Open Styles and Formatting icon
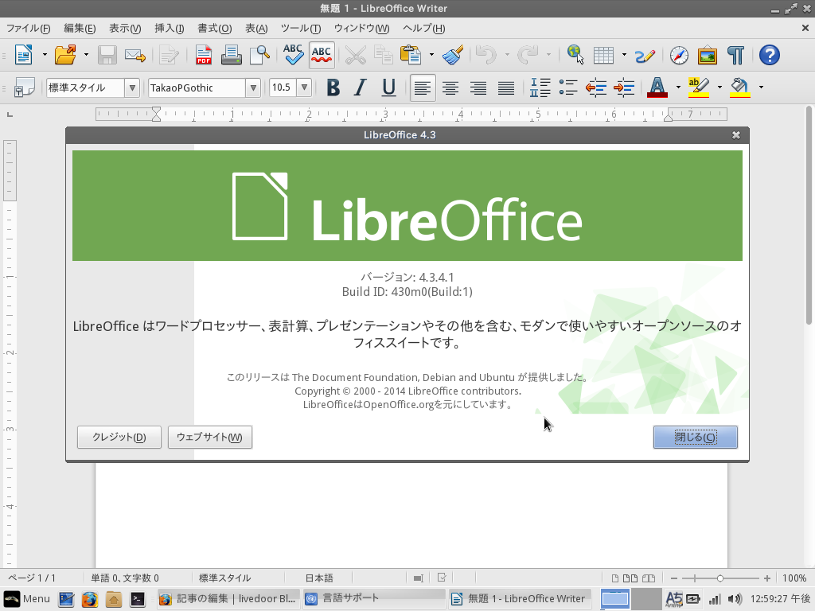The height and width of the screenshot is (611, 815). pos(25,88)
